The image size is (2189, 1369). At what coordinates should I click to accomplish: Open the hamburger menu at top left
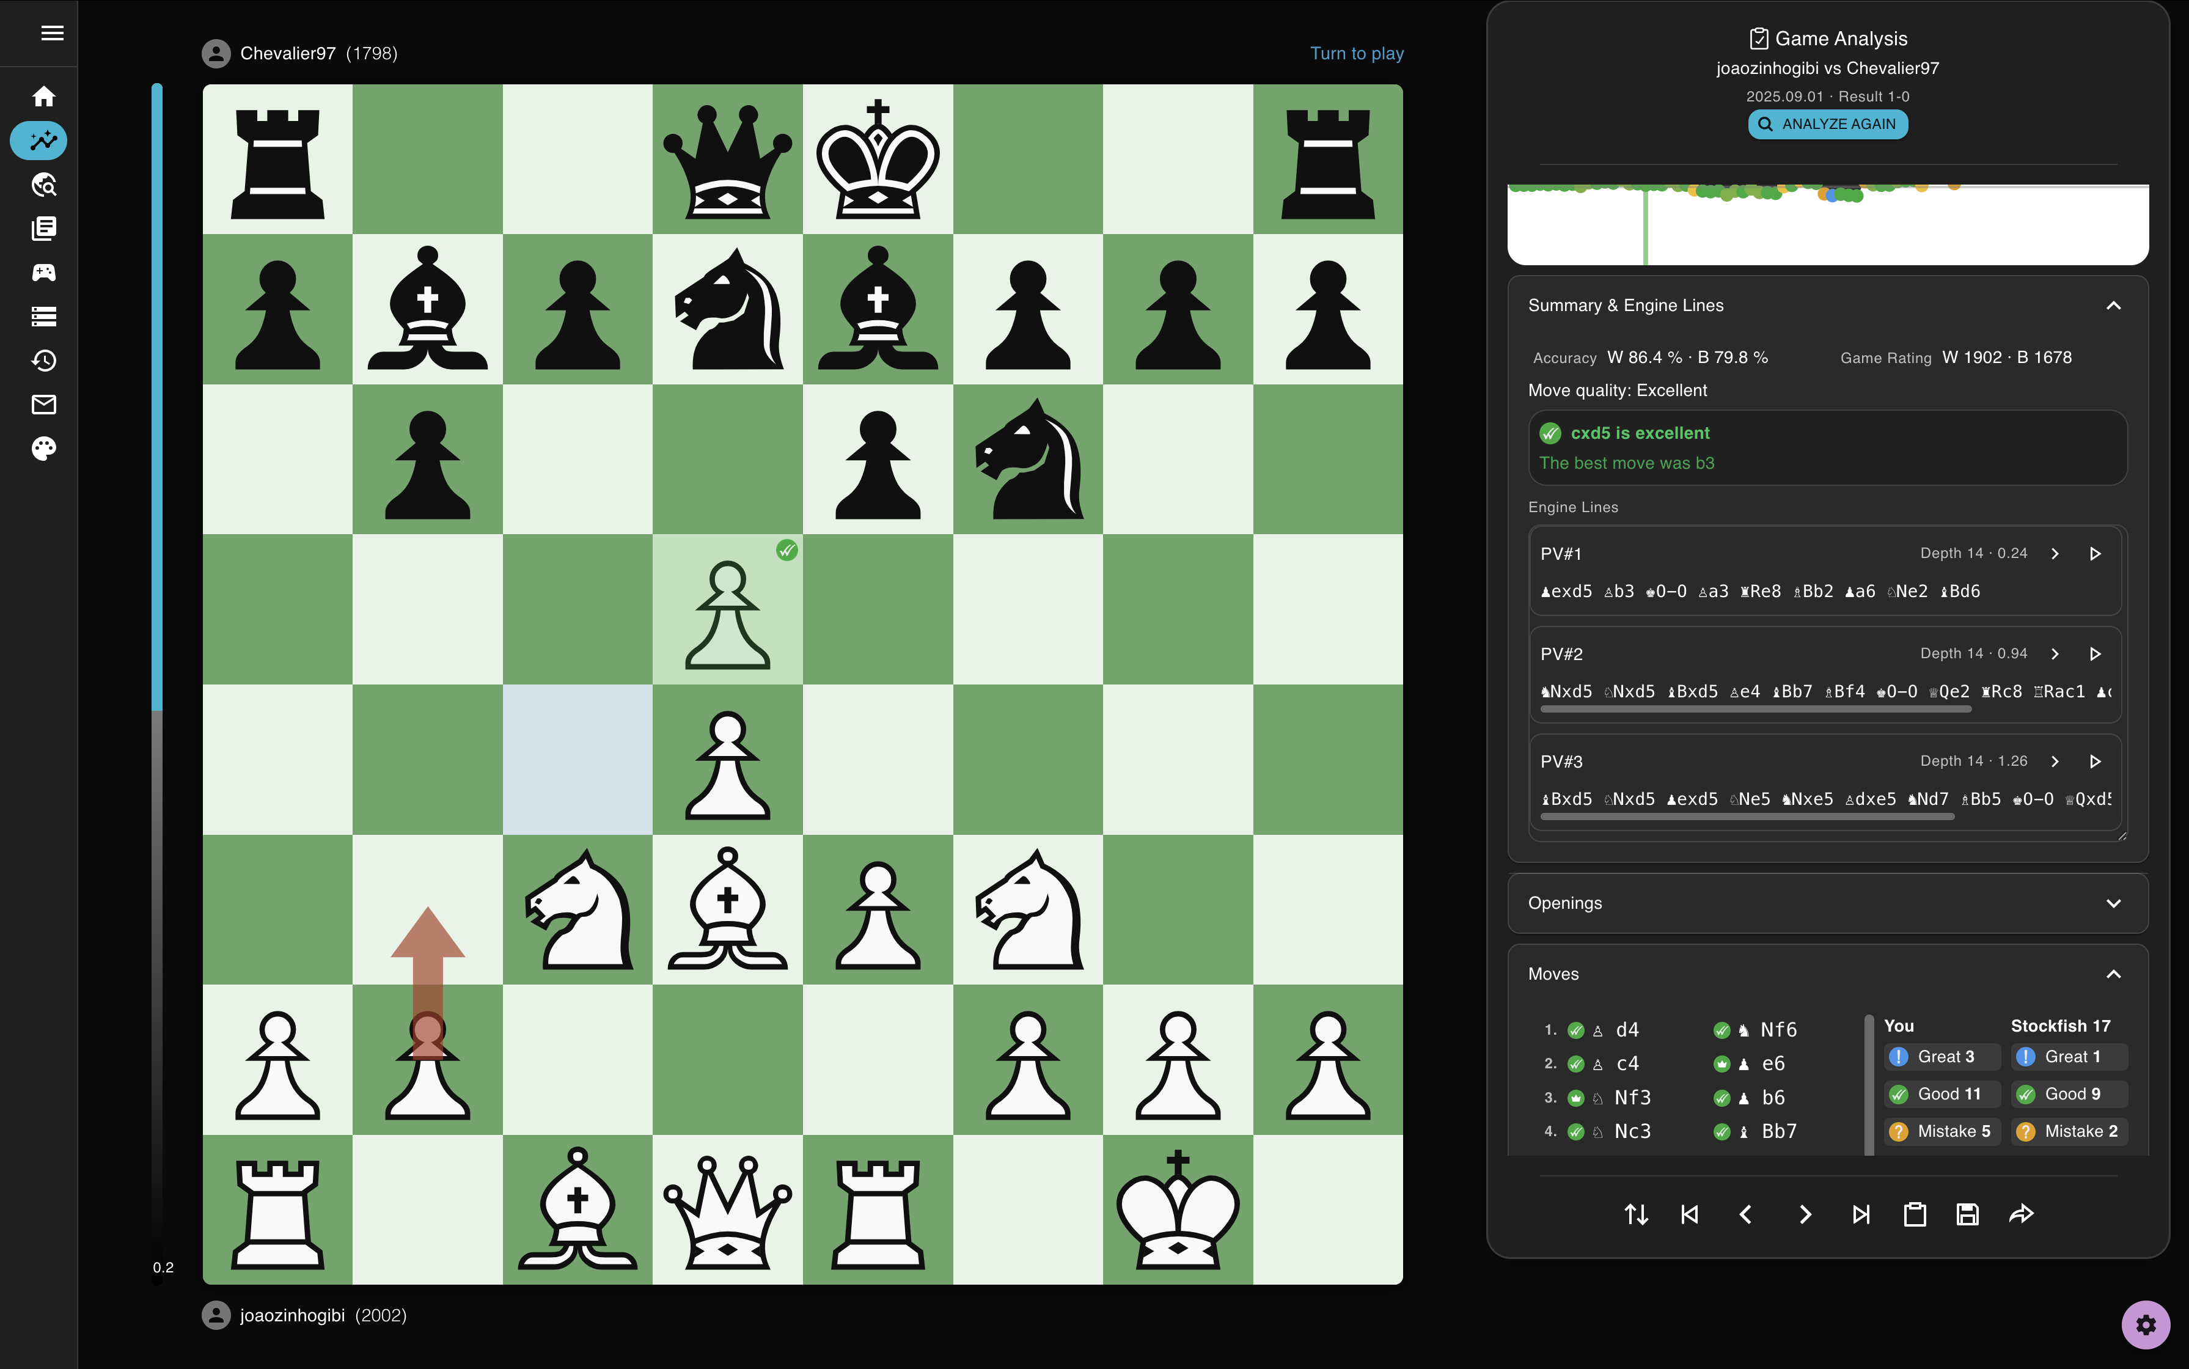pos(53,32)
